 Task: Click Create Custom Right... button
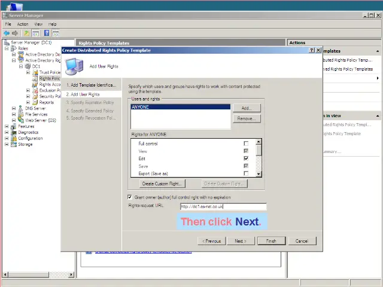tap(162, 184)
